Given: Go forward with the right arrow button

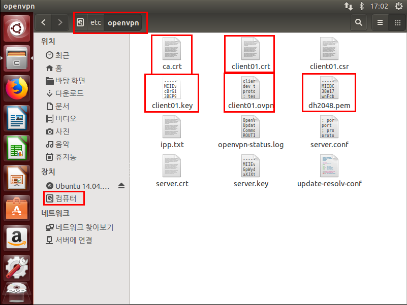Looking at the screenshot, I should click(x=60, y=22).
